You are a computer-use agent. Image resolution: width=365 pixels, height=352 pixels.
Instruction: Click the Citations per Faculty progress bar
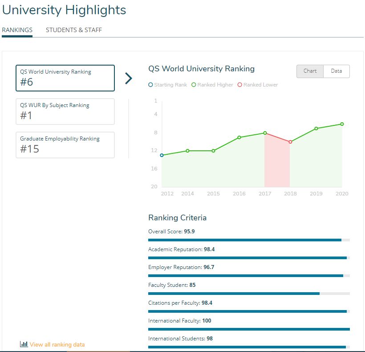[249, 311]
